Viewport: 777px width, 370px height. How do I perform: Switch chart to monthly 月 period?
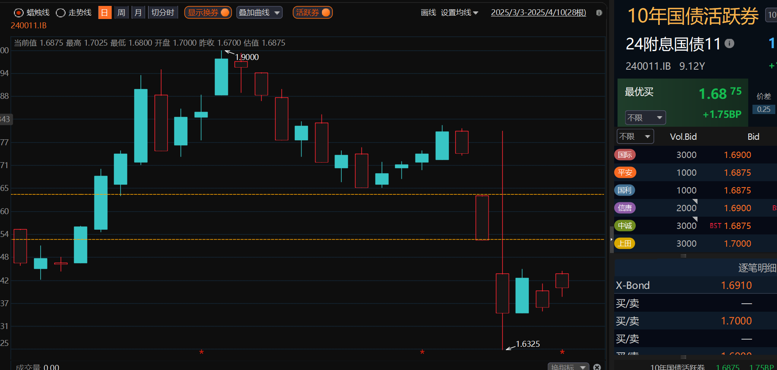pos(138,13)
